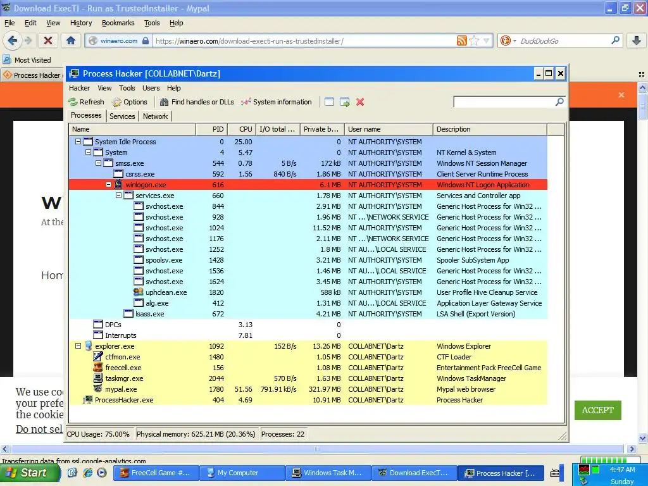Screen dimensions: 648x486
Task: Click the browser URL address field
Action: point(304,40)
